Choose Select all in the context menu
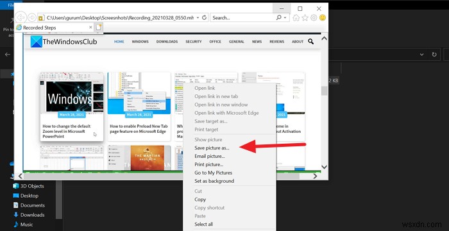Viewport: 449px width, 231px height. coord(203,224)
